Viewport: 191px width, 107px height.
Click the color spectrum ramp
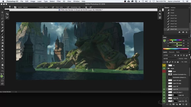coord(176,49)
